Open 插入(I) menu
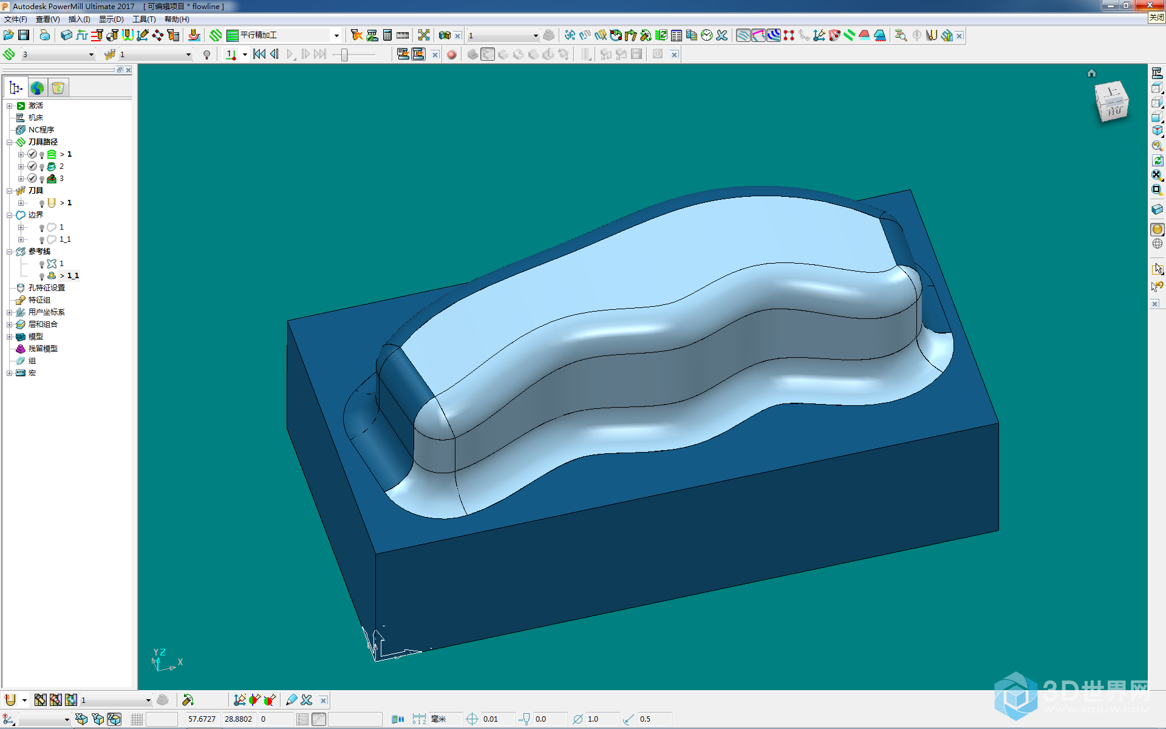The width and height of the screenshot is (1166, 729). pos(79,19)
